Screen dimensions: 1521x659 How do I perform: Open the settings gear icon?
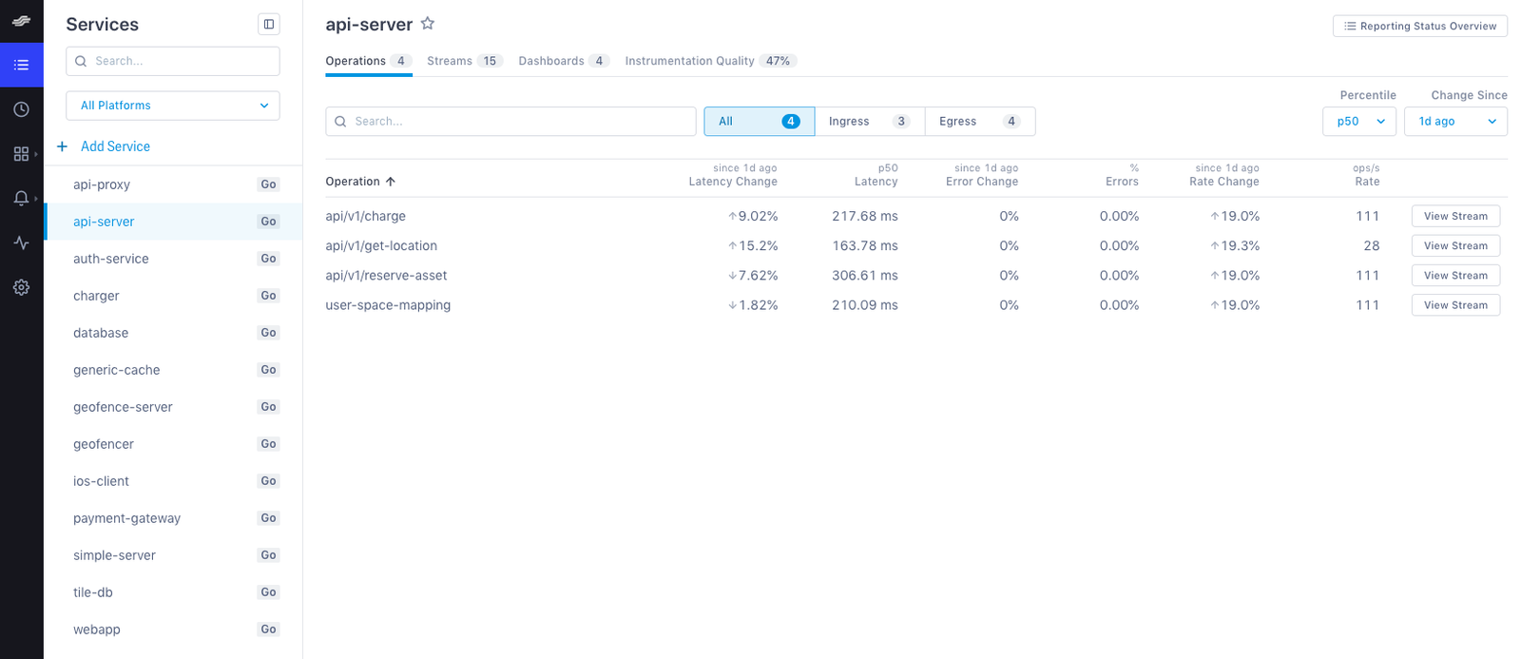click(21, 287)
